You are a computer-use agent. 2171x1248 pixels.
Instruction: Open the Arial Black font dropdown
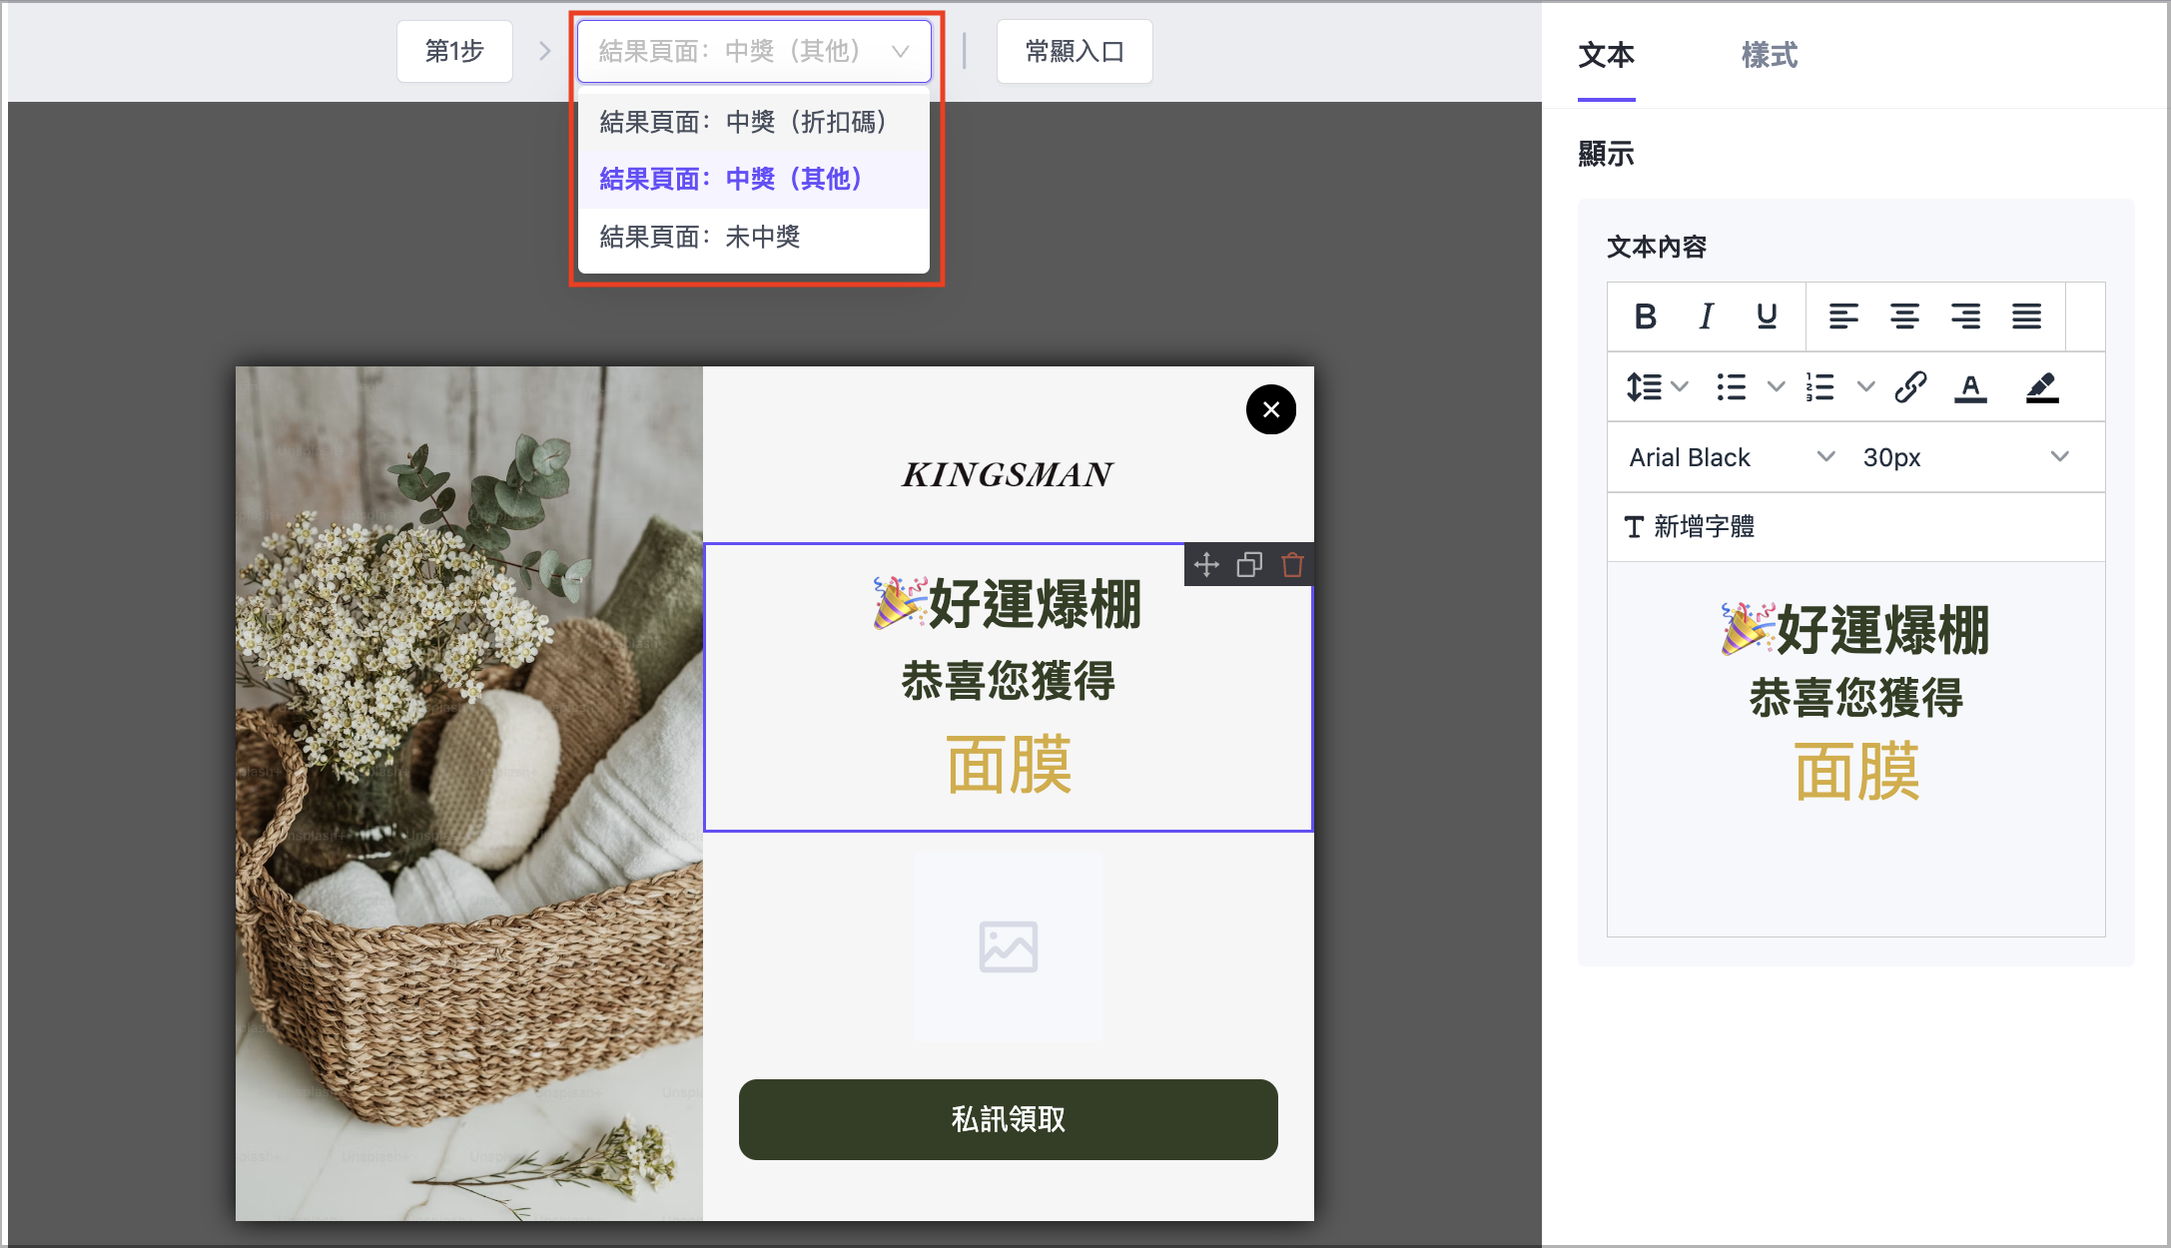coord(1728,456)
